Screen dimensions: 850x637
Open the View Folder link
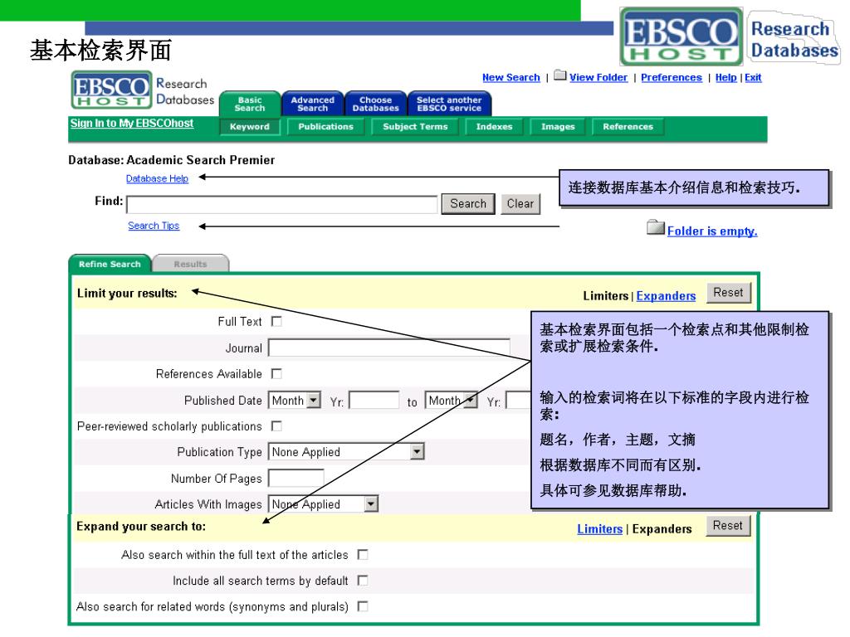tap(598, 77)
